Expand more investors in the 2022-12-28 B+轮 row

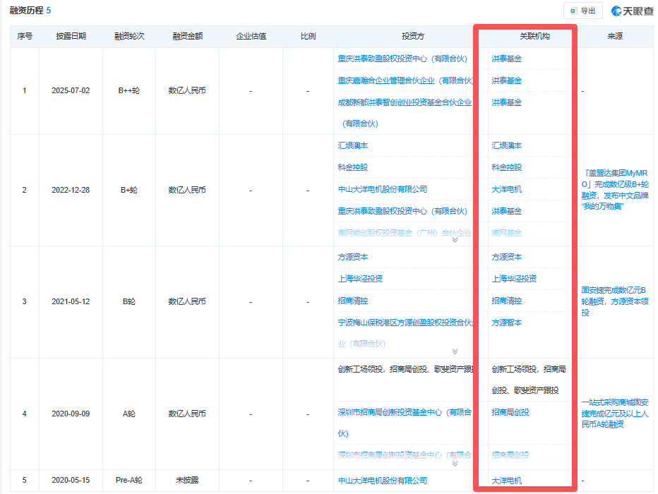pos(455,240)
